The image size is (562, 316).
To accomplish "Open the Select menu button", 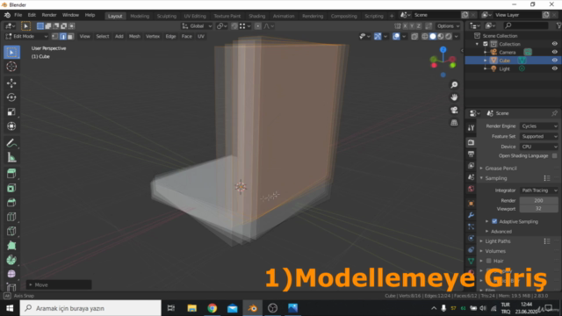I will point(103,36).
